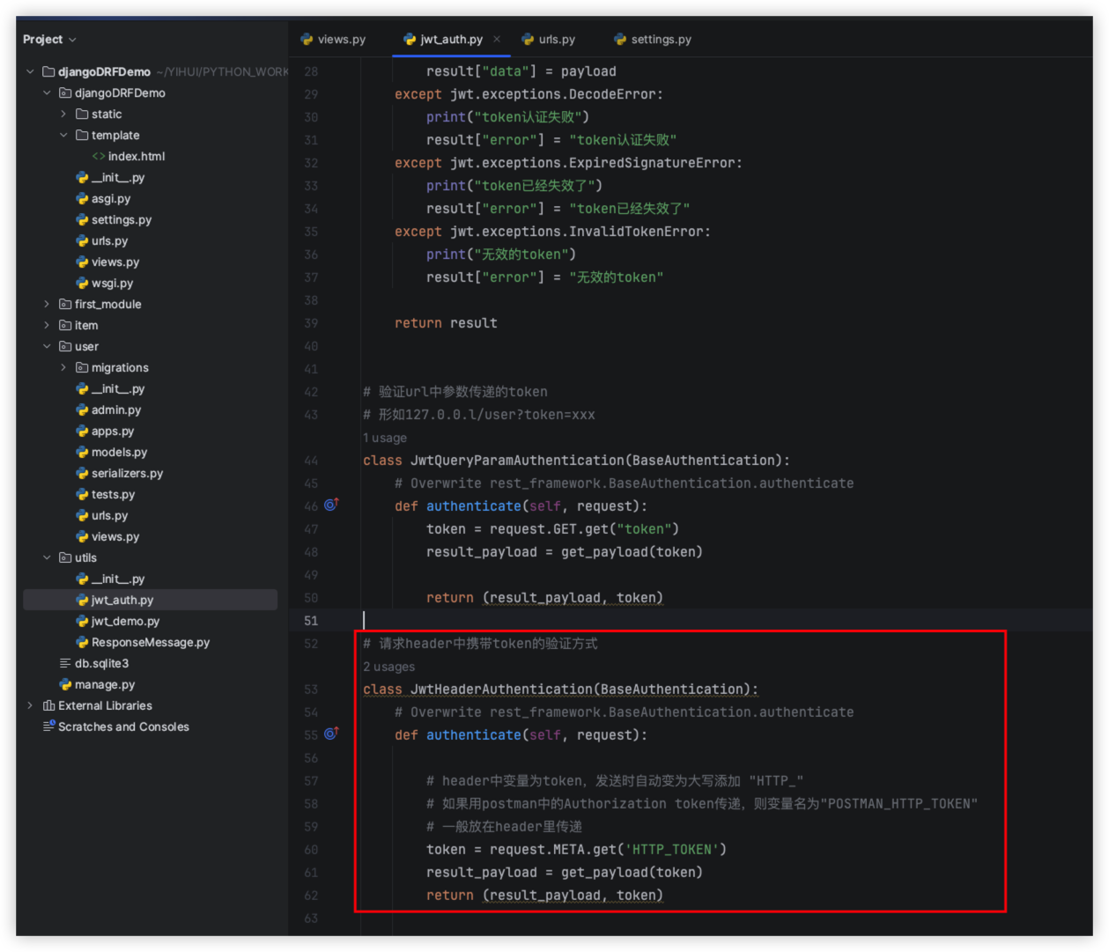Image resolution: width=1109 pixels, height=952 pixels.
Task: Collapse the djangoDRFDemo root project folder
Action: [x=30, y=72]
